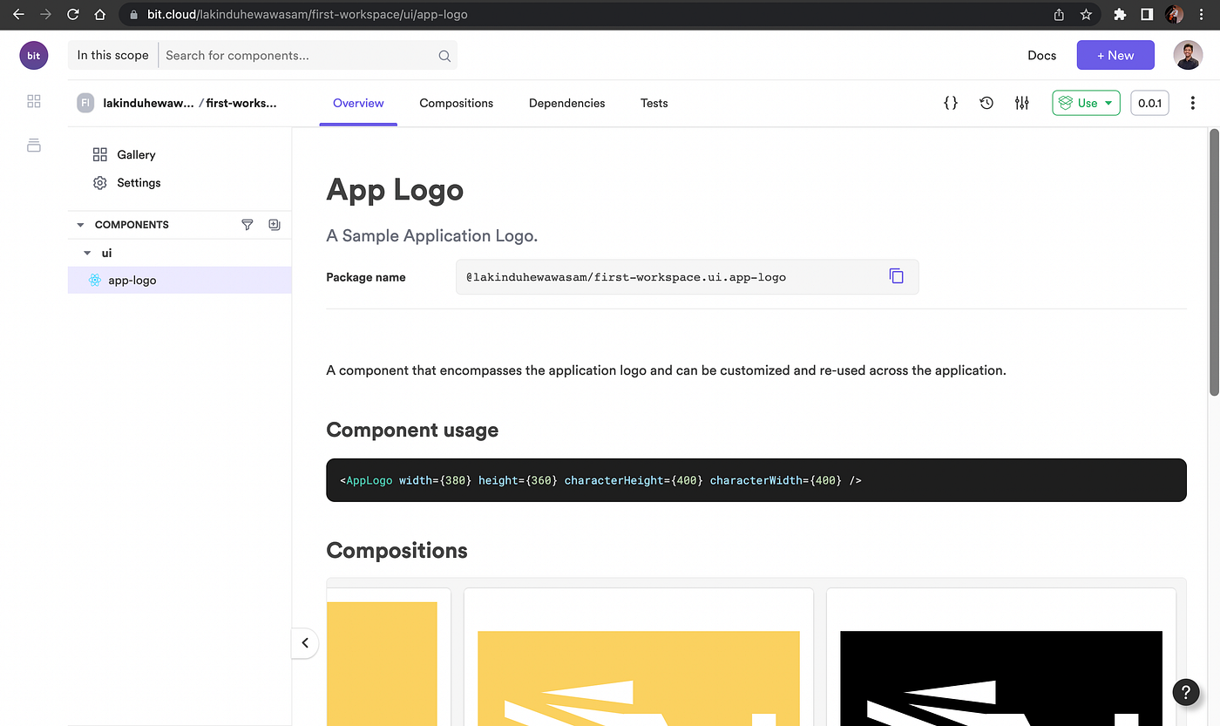Click the user profile avatar
Viewport: 1220px width, 726px height.
[x=1188, y=55]
